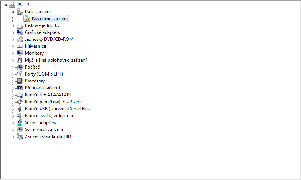Click the speaker icon for Řadiče zvuku

point(19,116)
